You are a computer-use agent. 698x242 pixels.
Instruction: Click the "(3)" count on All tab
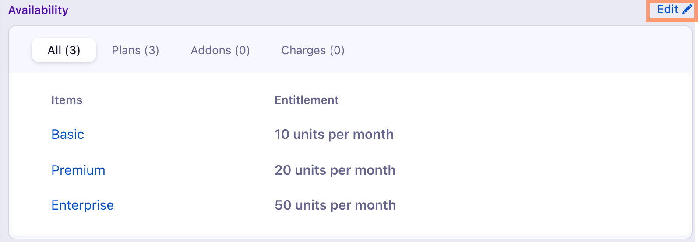(73, 50)
